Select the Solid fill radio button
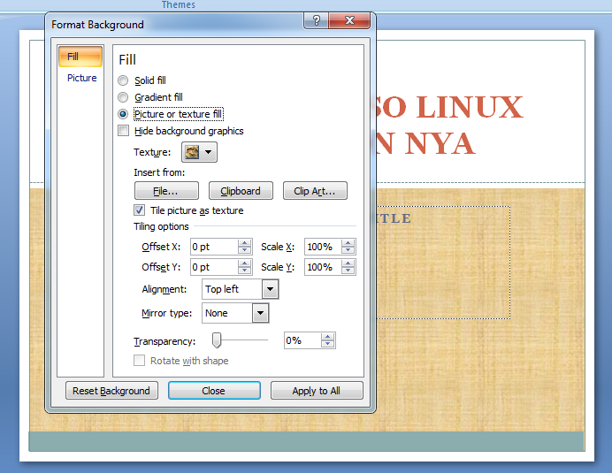The width and height of the screenshot is (612, 473). pyautogui.click(x=123, y=80)
